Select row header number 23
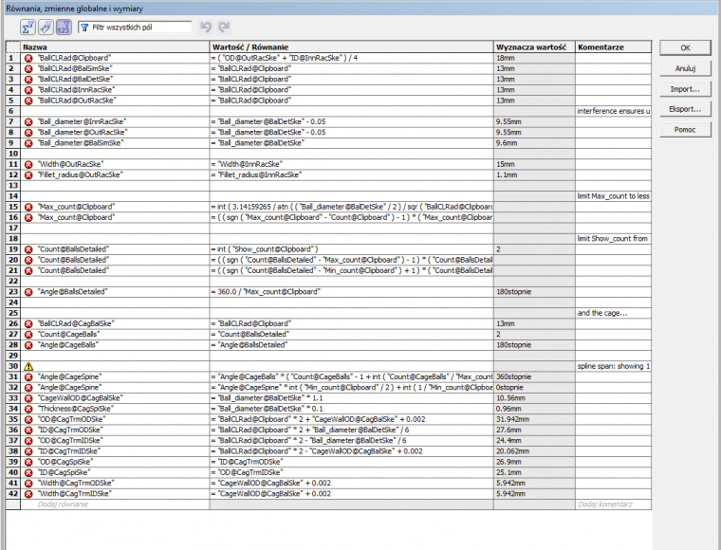Viewport: 721px width, 550px height. (x=13, y=292)
